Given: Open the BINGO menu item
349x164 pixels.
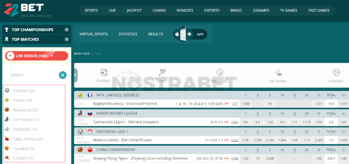Looking at the screenshot, I should pyautogui.click(x=236, y=10).
